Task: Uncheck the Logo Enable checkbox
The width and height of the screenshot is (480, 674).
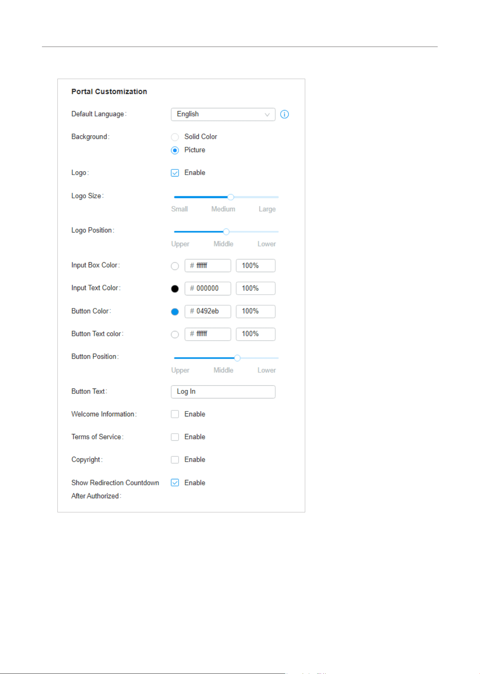Action: point(175,173)
